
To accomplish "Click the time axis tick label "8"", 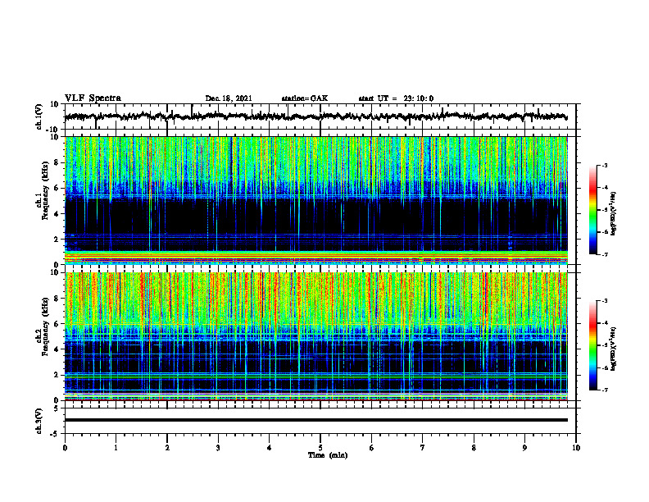I will [x=474, y=448].
